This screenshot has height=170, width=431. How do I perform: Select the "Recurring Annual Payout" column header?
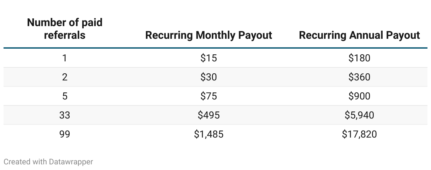click(359, 35)
